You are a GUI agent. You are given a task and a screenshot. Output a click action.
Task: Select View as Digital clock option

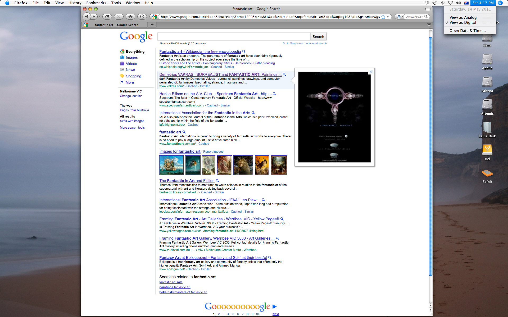462,22
